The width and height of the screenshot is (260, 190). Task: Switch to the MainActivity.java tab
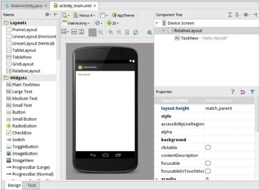(26, 6)
